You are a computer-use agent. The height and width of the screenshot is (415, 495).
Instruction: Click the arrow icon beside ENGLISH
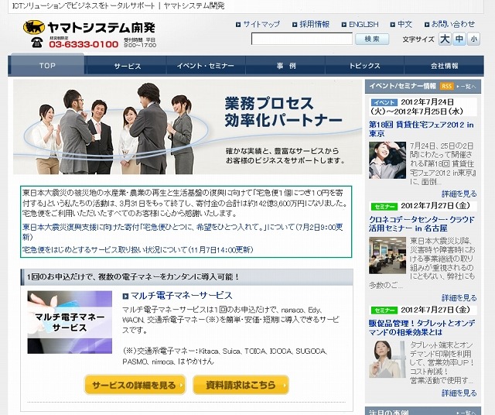click(344, 24)
